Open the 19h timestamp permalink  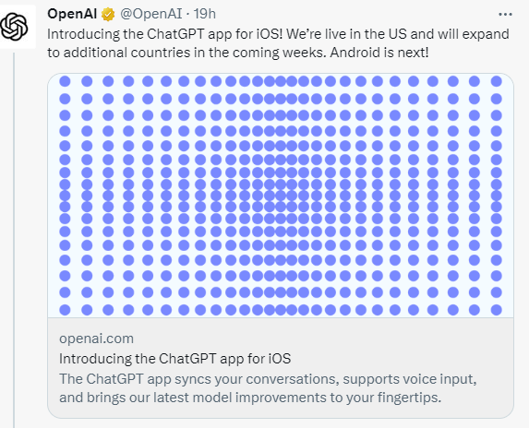click(x=205, y=14)
